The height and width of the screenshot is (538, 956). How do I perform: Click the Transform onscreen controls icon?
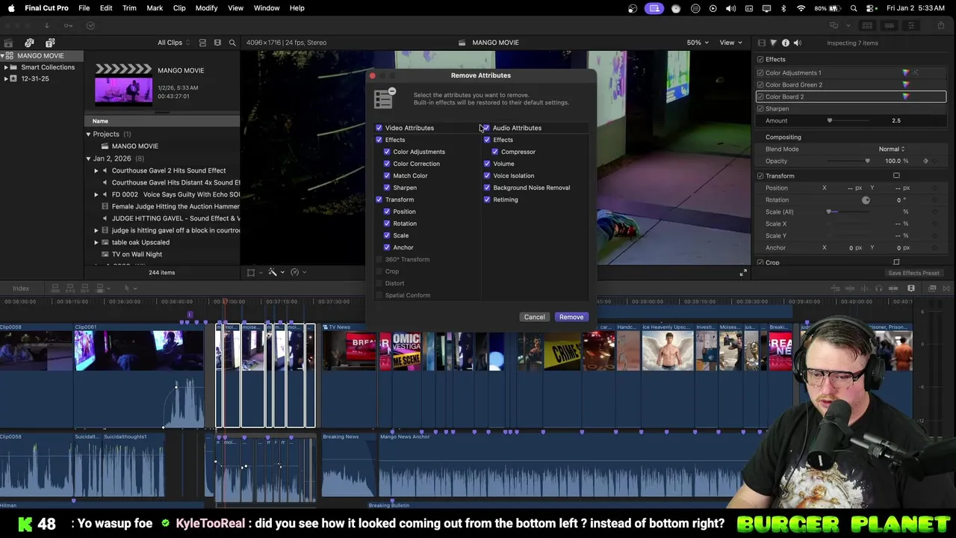[896, 176]
